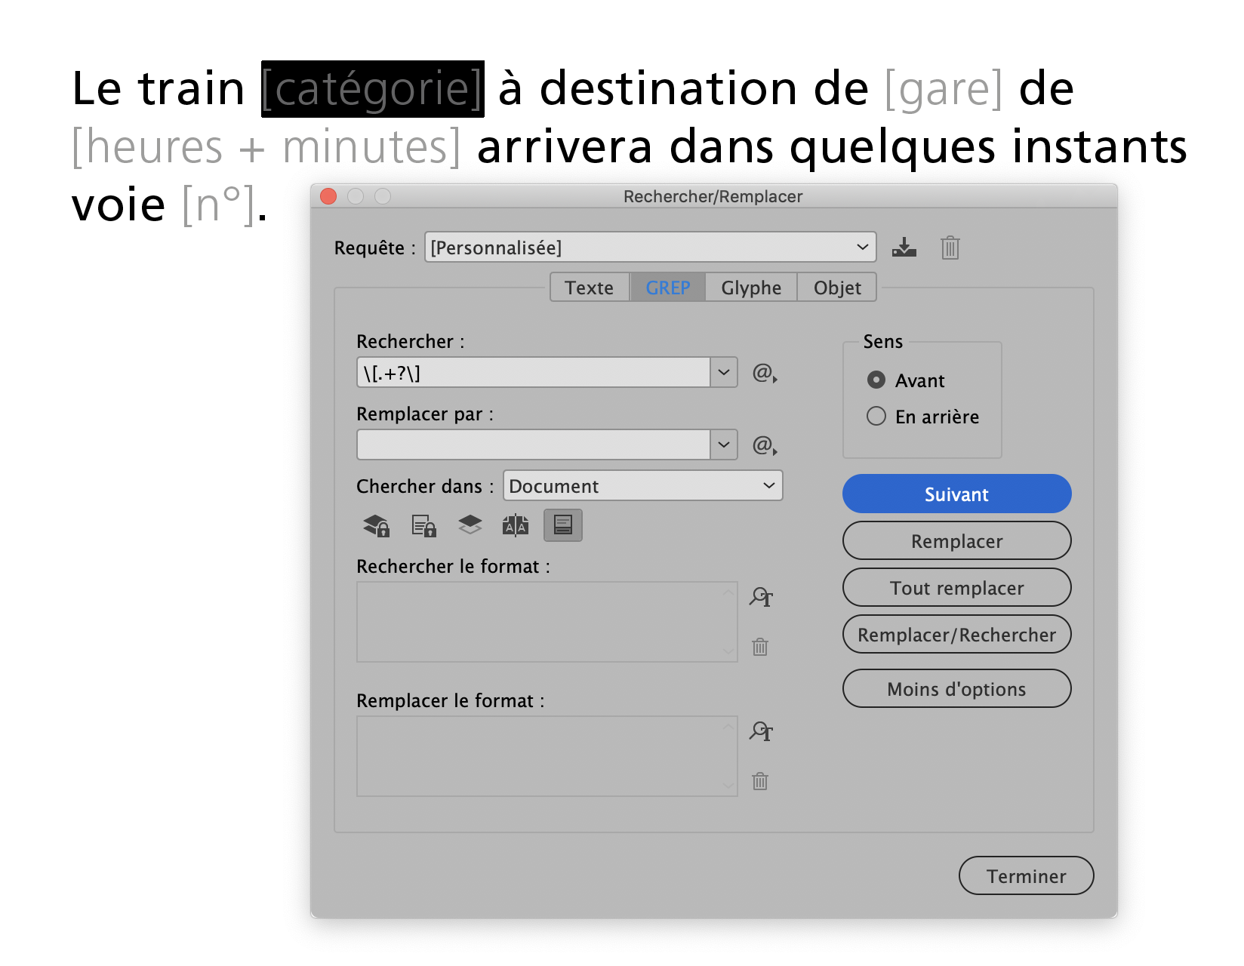Toggle include hidden layers icon
This screenshot has height=966, width=1244.
pyautogui.click(x=470, y=525)
